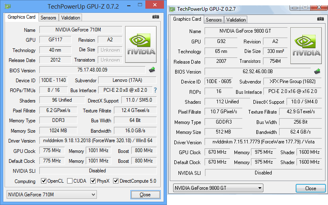This screenshot has height=205, width=328.
Task: Click Shaders value 96 Unified
Action: pyautogui.click(x=62, y=100)
